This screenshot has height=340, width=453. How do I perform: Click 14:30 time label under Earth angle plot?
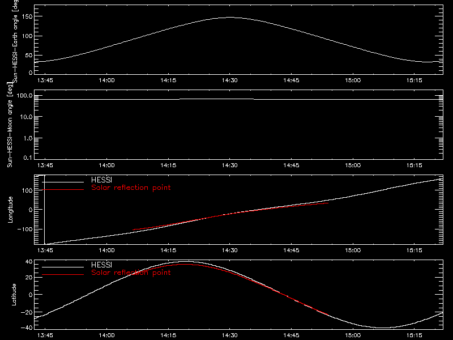230,80
